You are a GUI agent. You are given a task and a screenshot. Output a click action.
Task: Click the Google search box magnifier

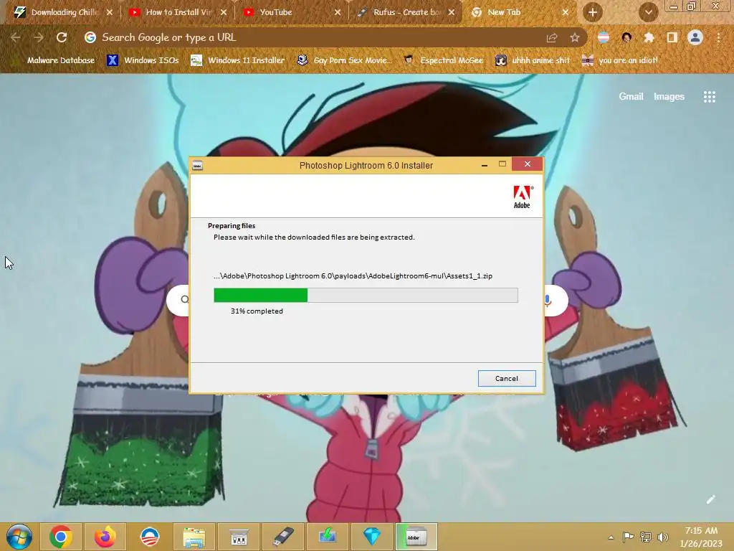(x=184, y=300)
